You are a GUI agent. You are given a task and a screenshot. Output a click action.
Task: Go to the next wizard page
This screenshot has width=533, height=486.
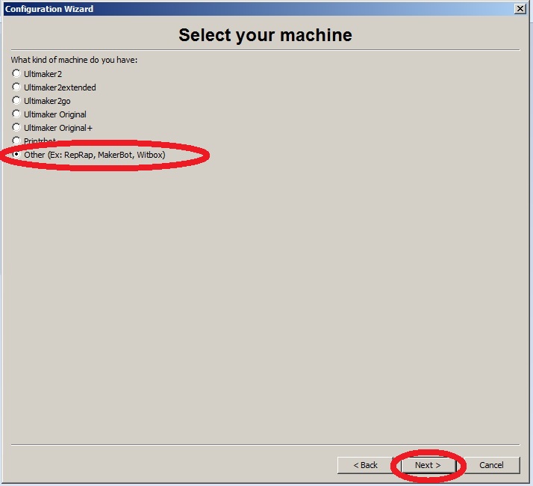428,465
